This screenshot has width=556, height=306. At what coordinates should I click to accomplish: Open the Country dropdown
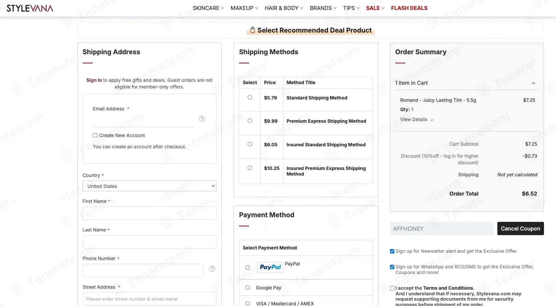149,186
